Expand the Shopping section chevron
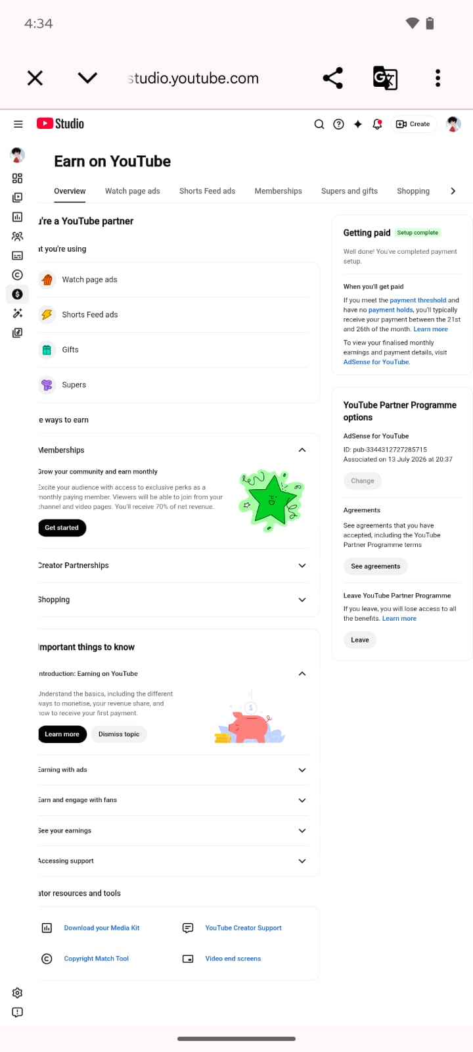 (x=302, y=600)
